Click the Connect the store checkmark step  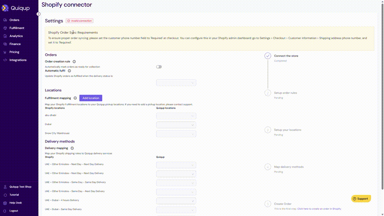click(268, 56)
